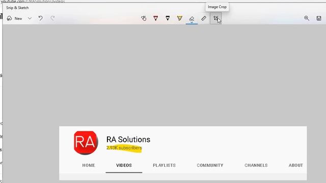Open the PLAYLISTS tab
Viewport: 326px width, 183px height.
164,165
